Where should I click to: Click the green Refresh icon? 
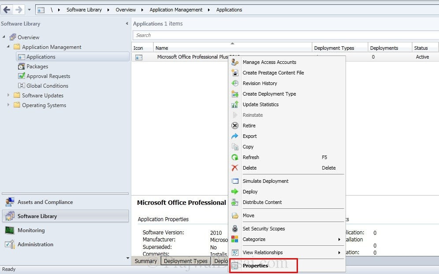pos(235,157)
